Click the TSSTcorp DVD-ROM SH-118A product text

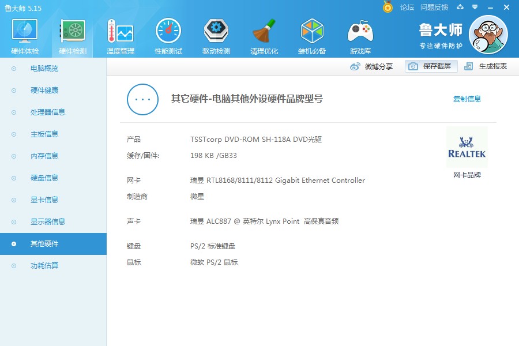point(256,140)
